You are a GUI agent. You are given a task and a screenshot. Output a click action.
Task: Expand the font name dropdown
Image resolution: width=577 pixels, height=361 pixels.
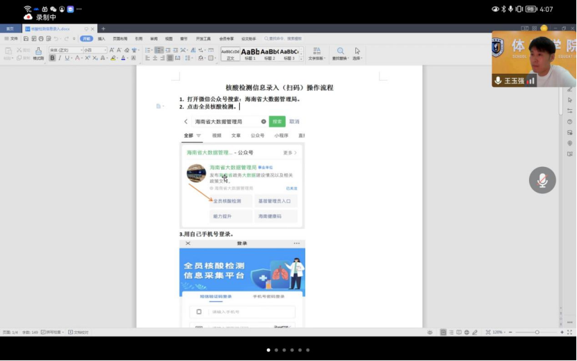(80, 50)
